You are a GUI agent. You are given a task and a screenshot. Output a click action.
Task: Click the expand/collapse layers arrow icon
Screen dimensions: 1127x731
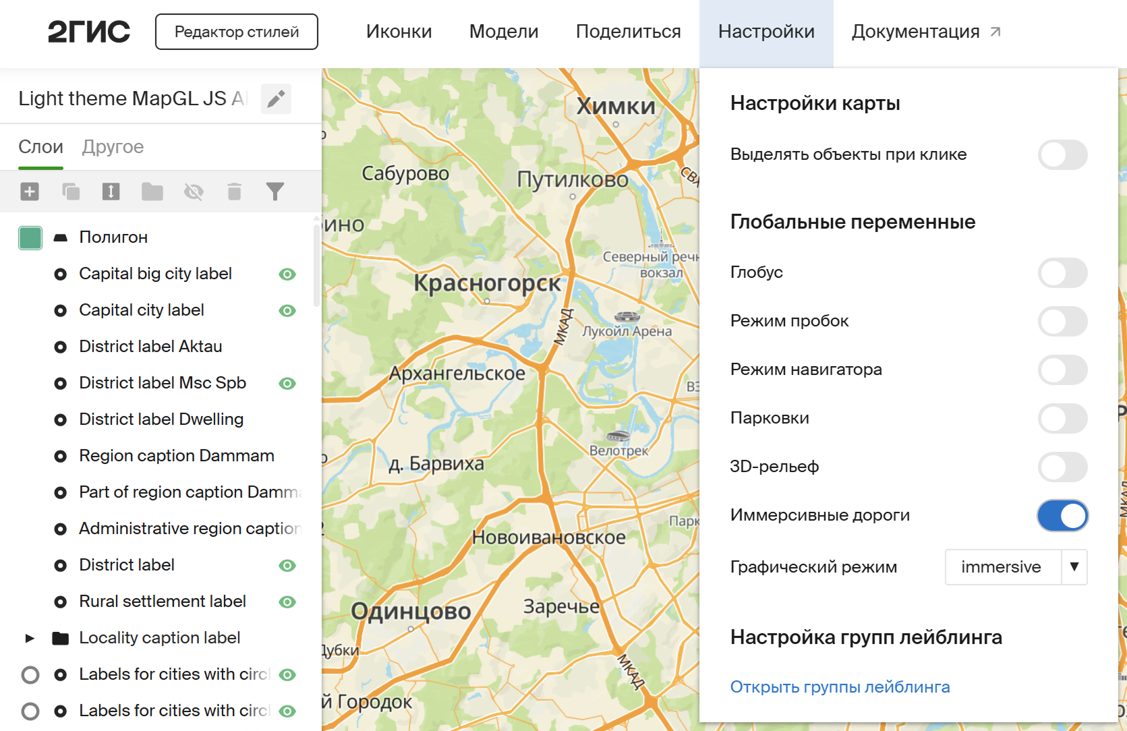tap(111, 192)
